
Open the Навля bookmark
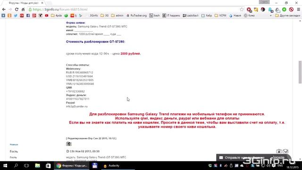[x=235, y=16]
